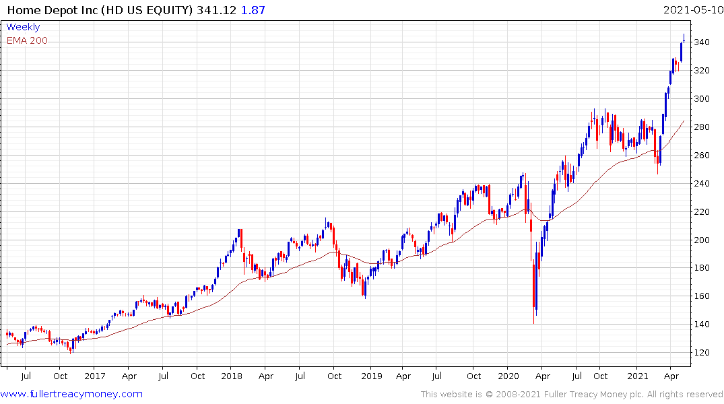Viewport: 724px width, 404px height.
Task: Click the 2021 year label on time axis
Action: 638,376
